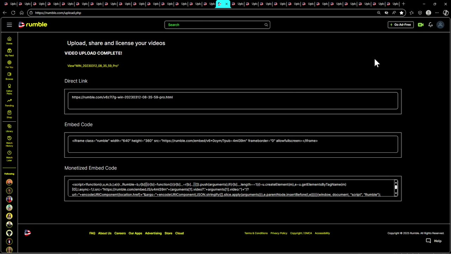This screenshot has height=254, width=451.
Task: Switch to the first Upload browser tab
Action: [x=11, y=4]
